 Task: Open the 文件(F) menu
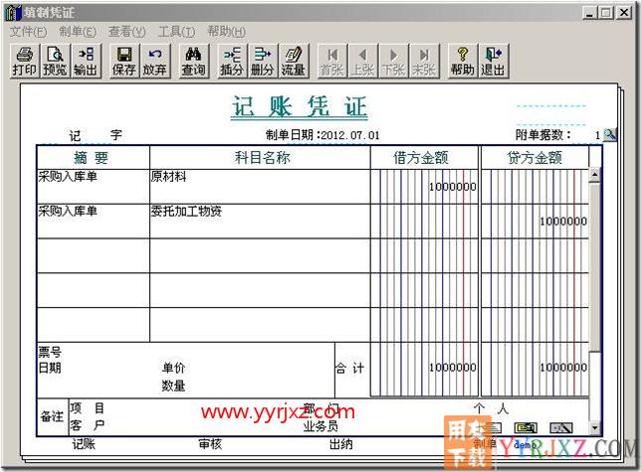28,32
